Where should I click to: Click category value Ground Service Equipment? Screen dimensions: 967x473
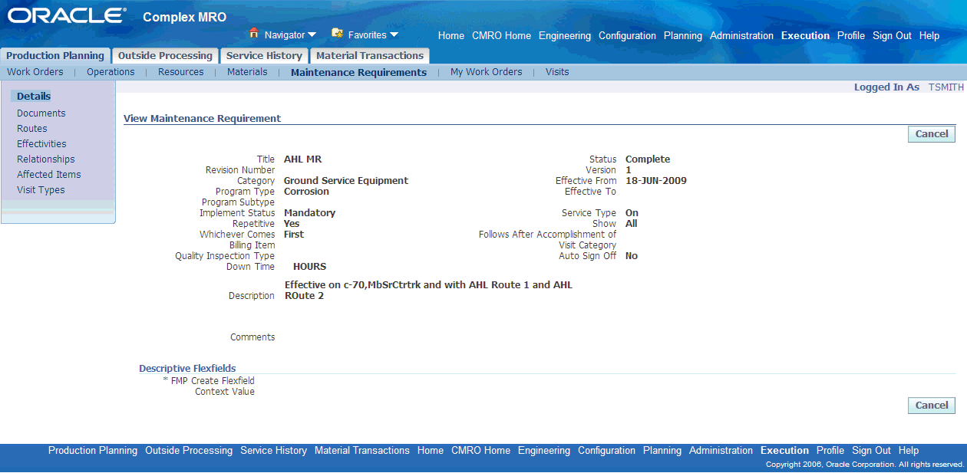tap(346, 181)
